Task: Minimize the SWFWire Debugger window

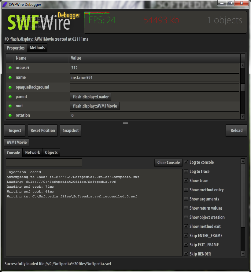Action: [222, 3]
